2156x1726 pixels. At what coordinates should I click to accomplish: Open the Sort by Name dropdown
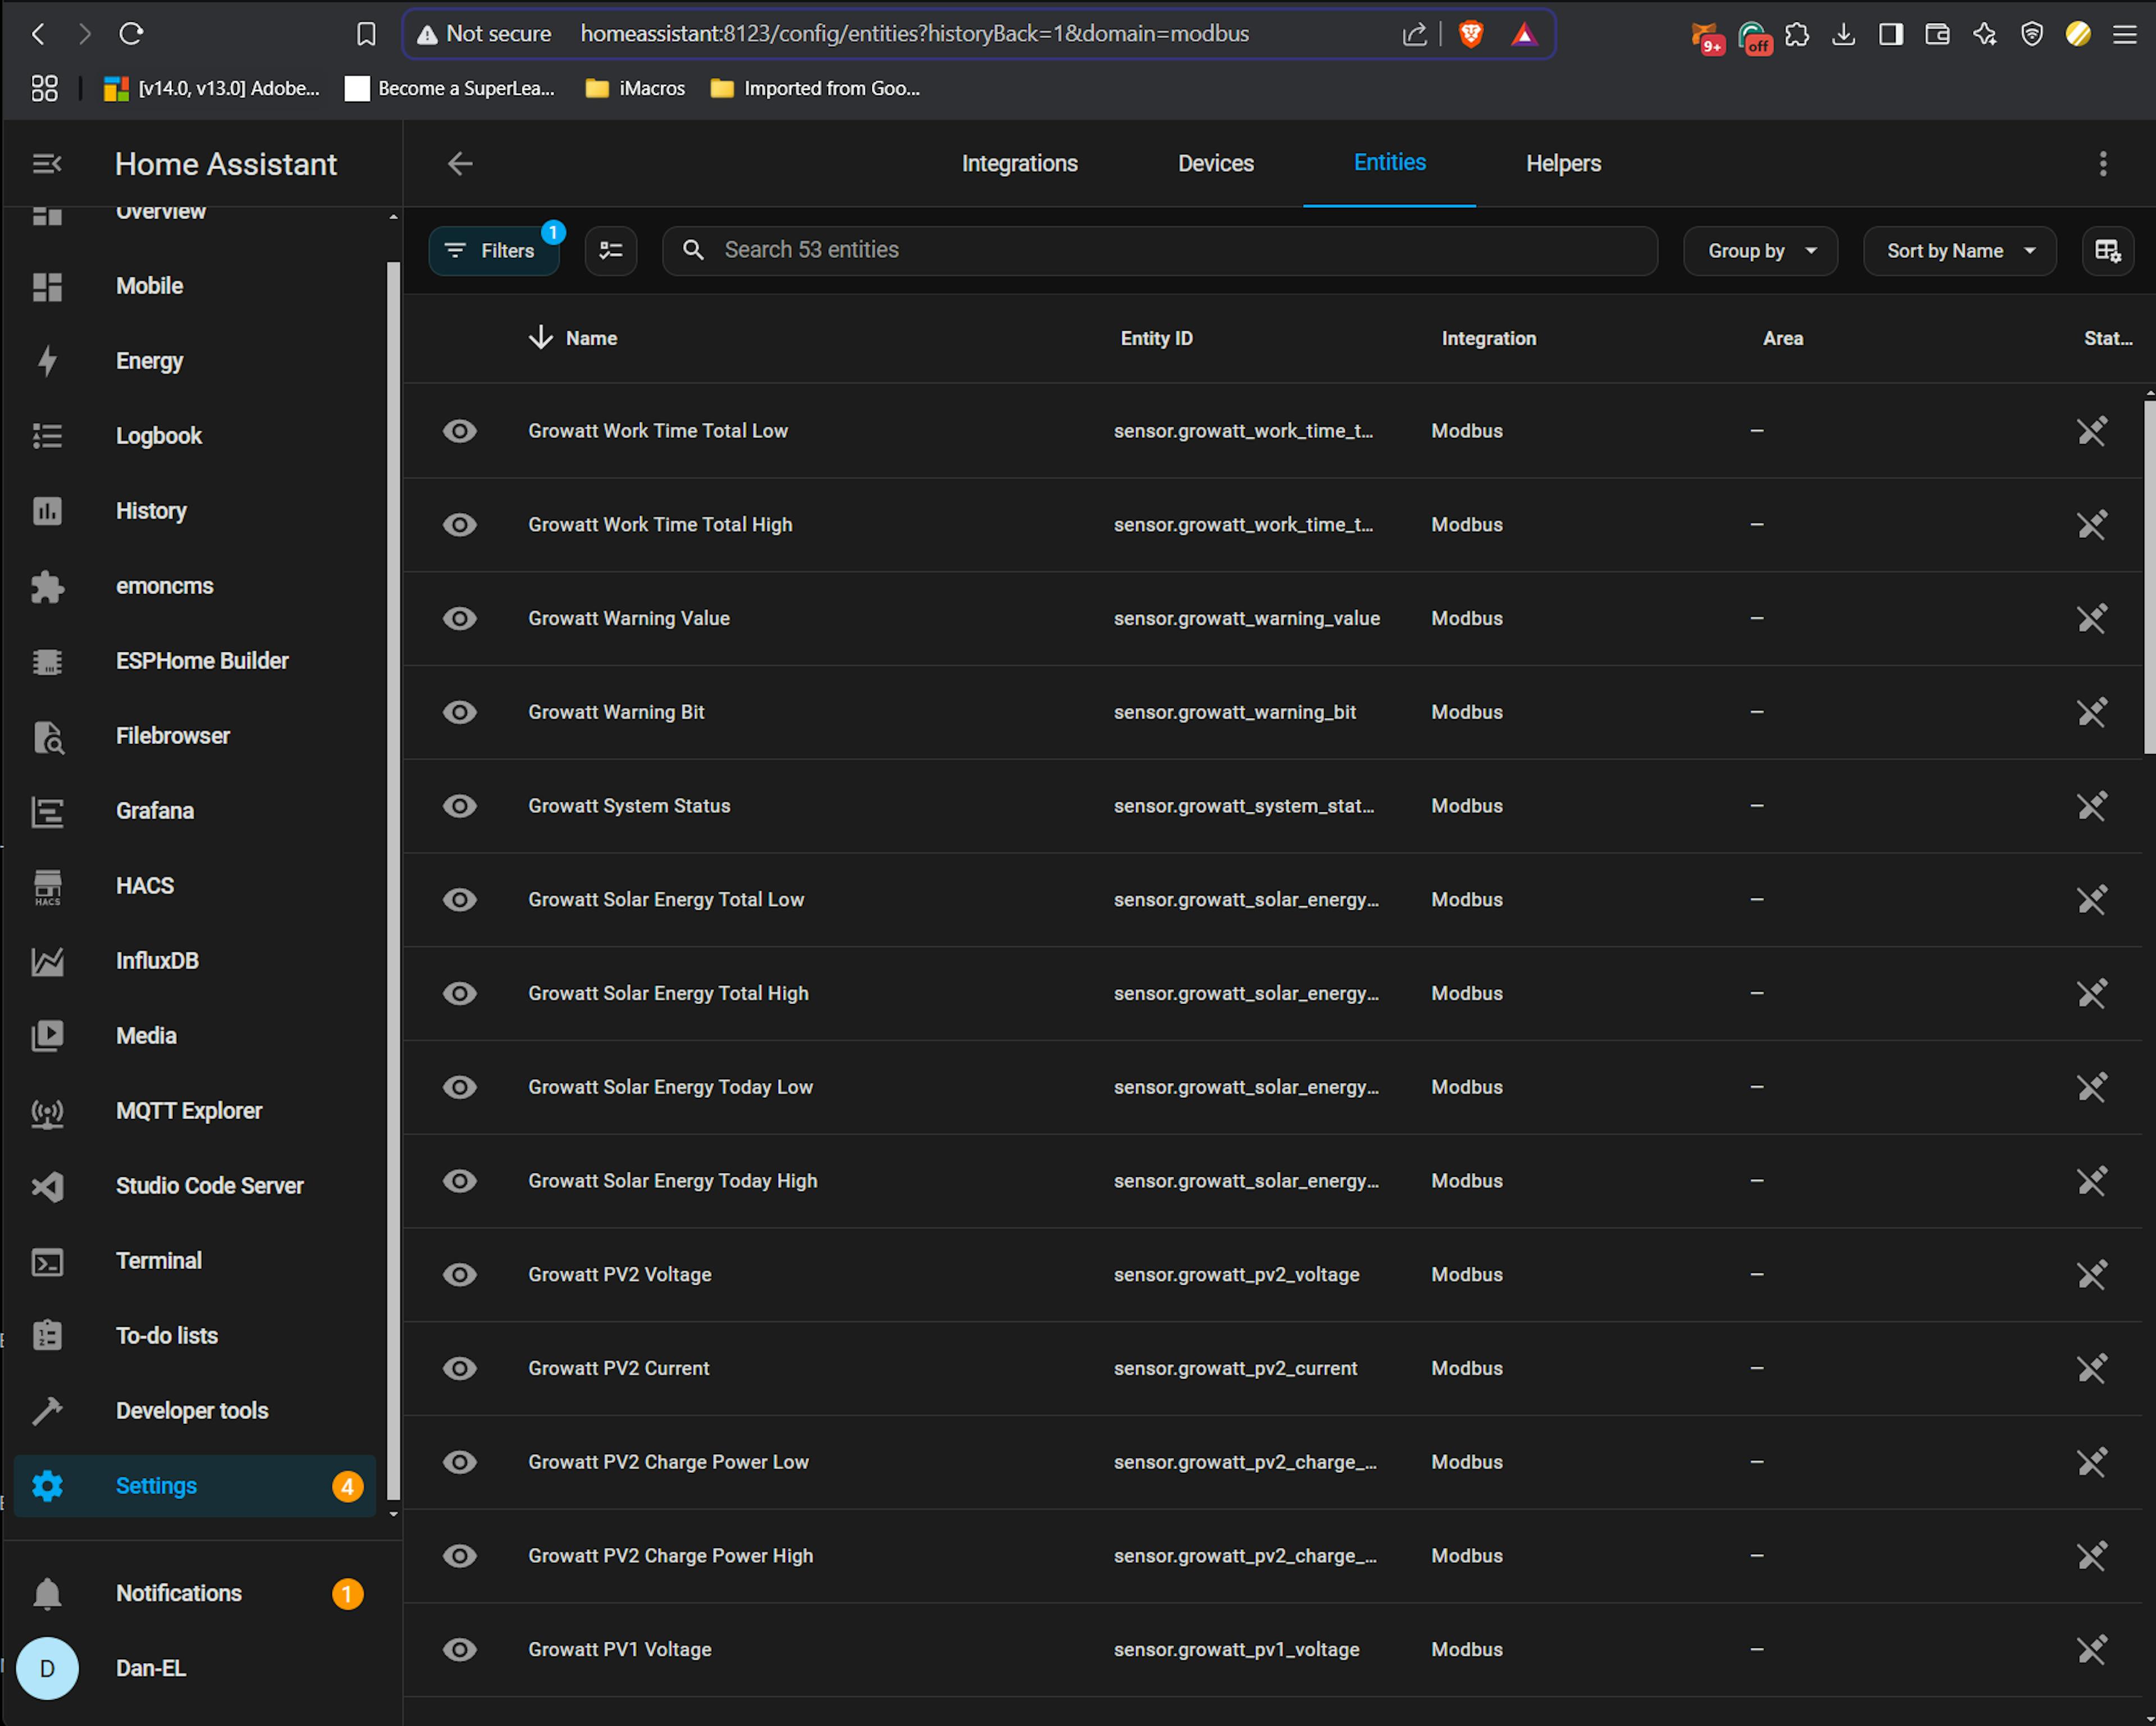1959,251
